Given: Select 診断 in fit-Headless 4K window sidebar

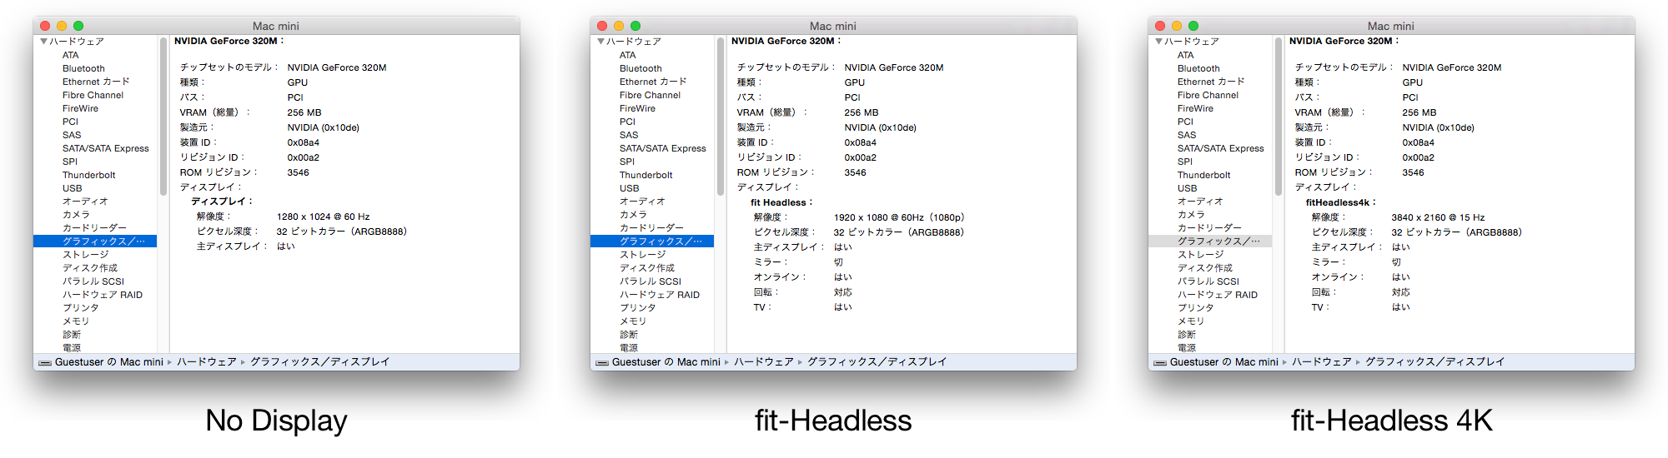Looking at the screenshot, I should 1186,335.
